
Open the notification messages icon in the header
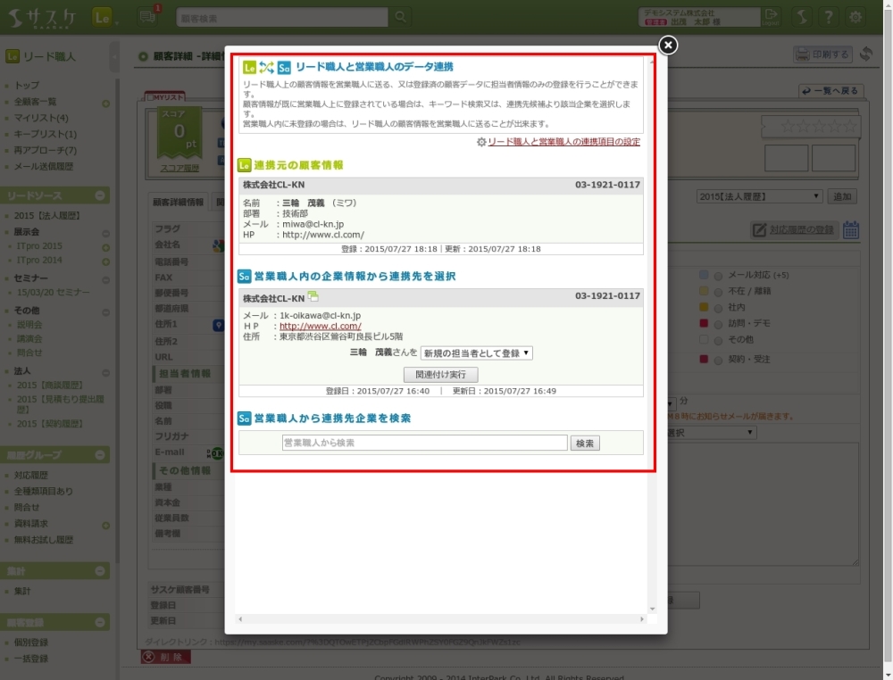click(x=147, y=17)
